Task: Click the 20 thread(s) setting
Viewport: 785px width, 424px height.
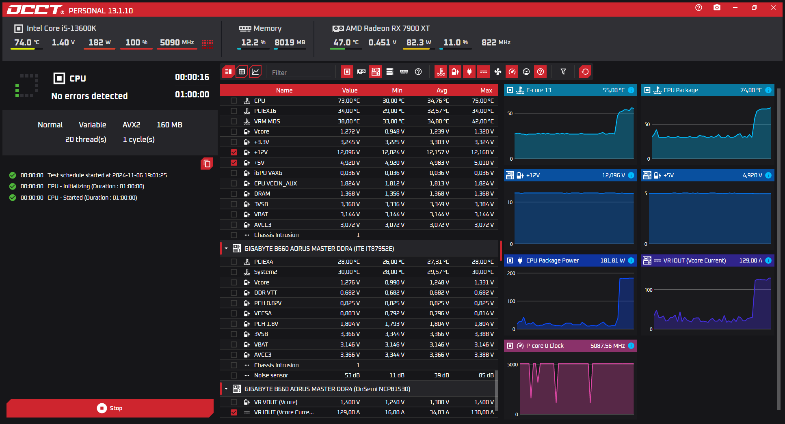Action: (86, 140)
